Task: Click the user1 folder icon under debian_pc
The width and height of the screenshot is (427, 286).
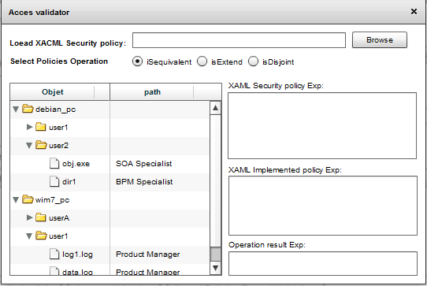Action: click(x=41, y=127)
